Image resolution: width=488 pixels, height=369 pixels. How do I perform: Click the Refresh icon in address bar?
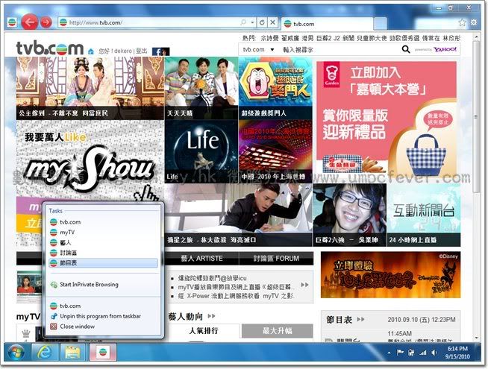tap(263, 22)
